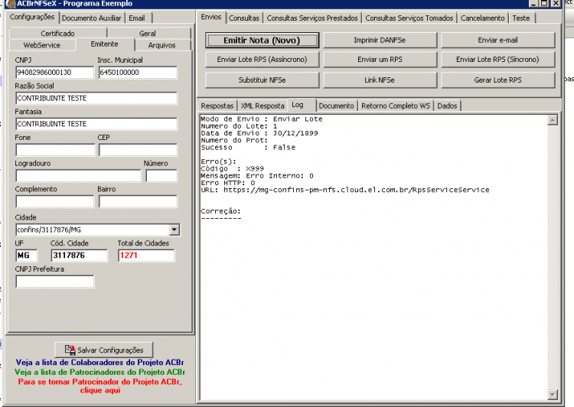Click the log scrollbar down arrow

553,395
